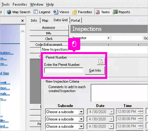The image size is (148, 131).
Task: Click the Permit Number input field
Action: (x=64, y=70)
